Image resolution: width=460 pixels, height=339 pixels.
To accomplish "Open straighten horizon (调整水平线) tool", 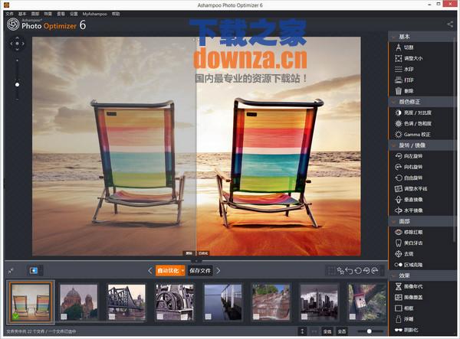I will [411, 189].
